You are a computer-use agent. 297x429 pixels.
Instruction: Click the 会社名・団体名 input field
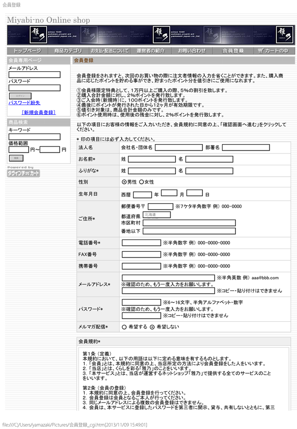click(179, 147)
